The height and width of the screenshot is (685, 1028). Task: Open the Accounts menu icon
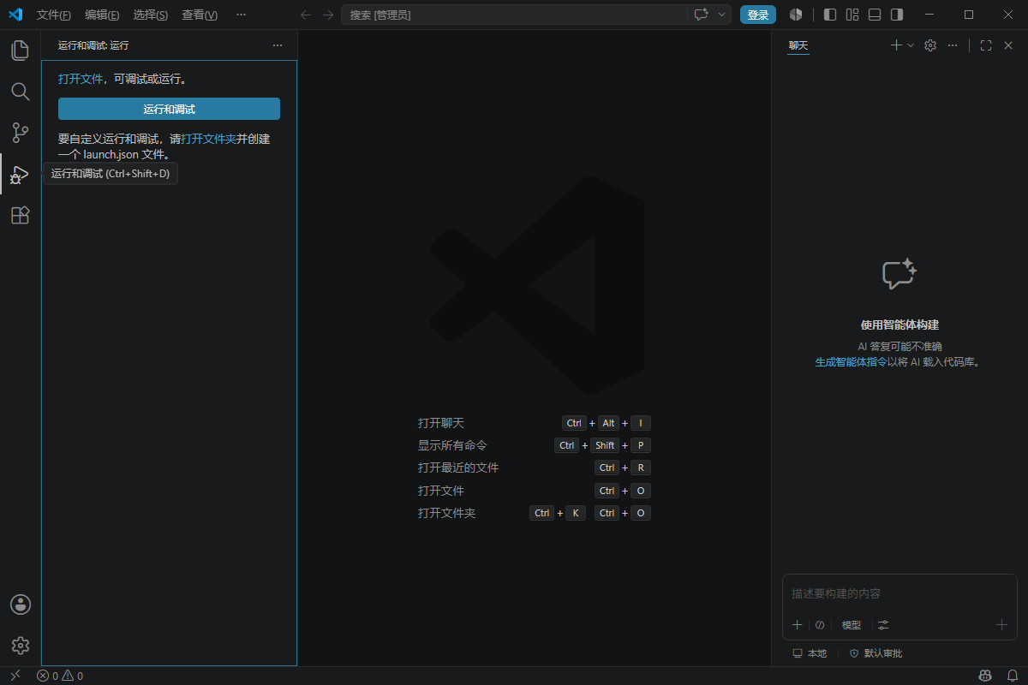pos(21,605)
